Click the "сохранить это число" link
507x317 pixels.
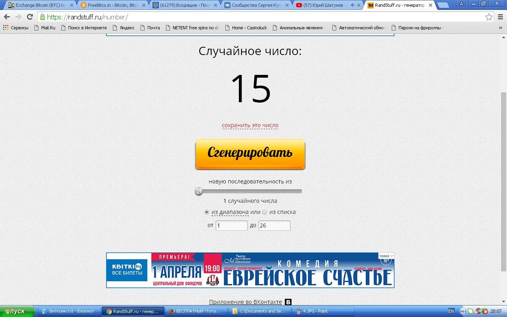[250, 125]
